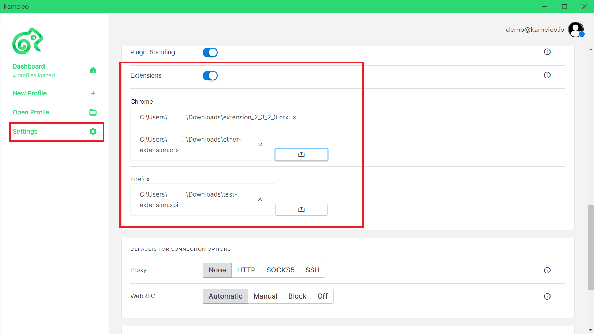594x334 pixels.
Task: Open New Profile page
Action: click(30, 93)
